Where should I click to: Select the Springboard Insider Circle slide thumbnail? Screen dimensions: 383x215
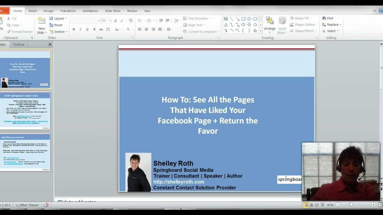[x=25, y=111]
